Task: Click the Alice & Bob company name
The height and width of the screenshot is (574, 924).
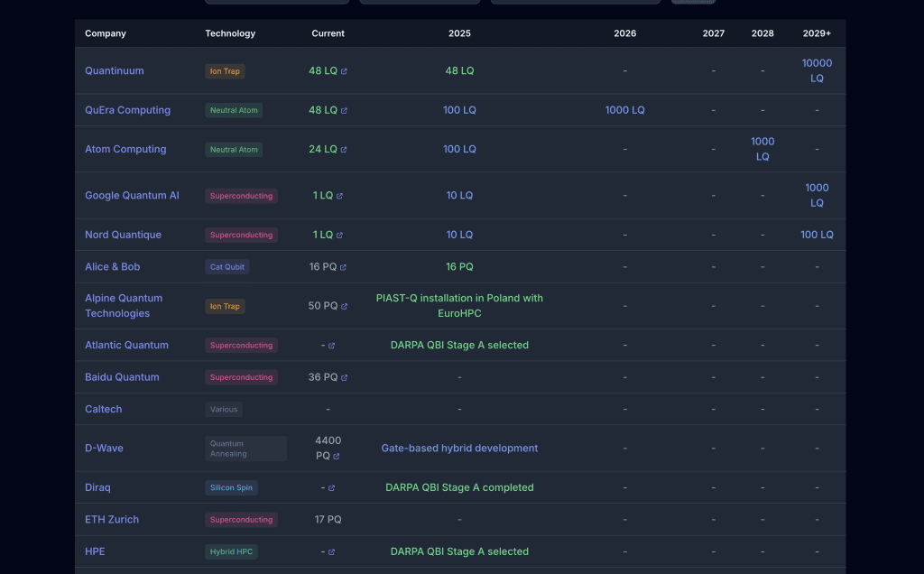Action: point(112,267)
